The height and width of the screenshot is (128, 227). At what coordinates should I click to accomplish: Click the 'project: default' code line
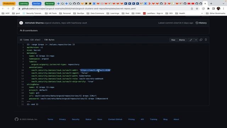[x=38, y=90]
